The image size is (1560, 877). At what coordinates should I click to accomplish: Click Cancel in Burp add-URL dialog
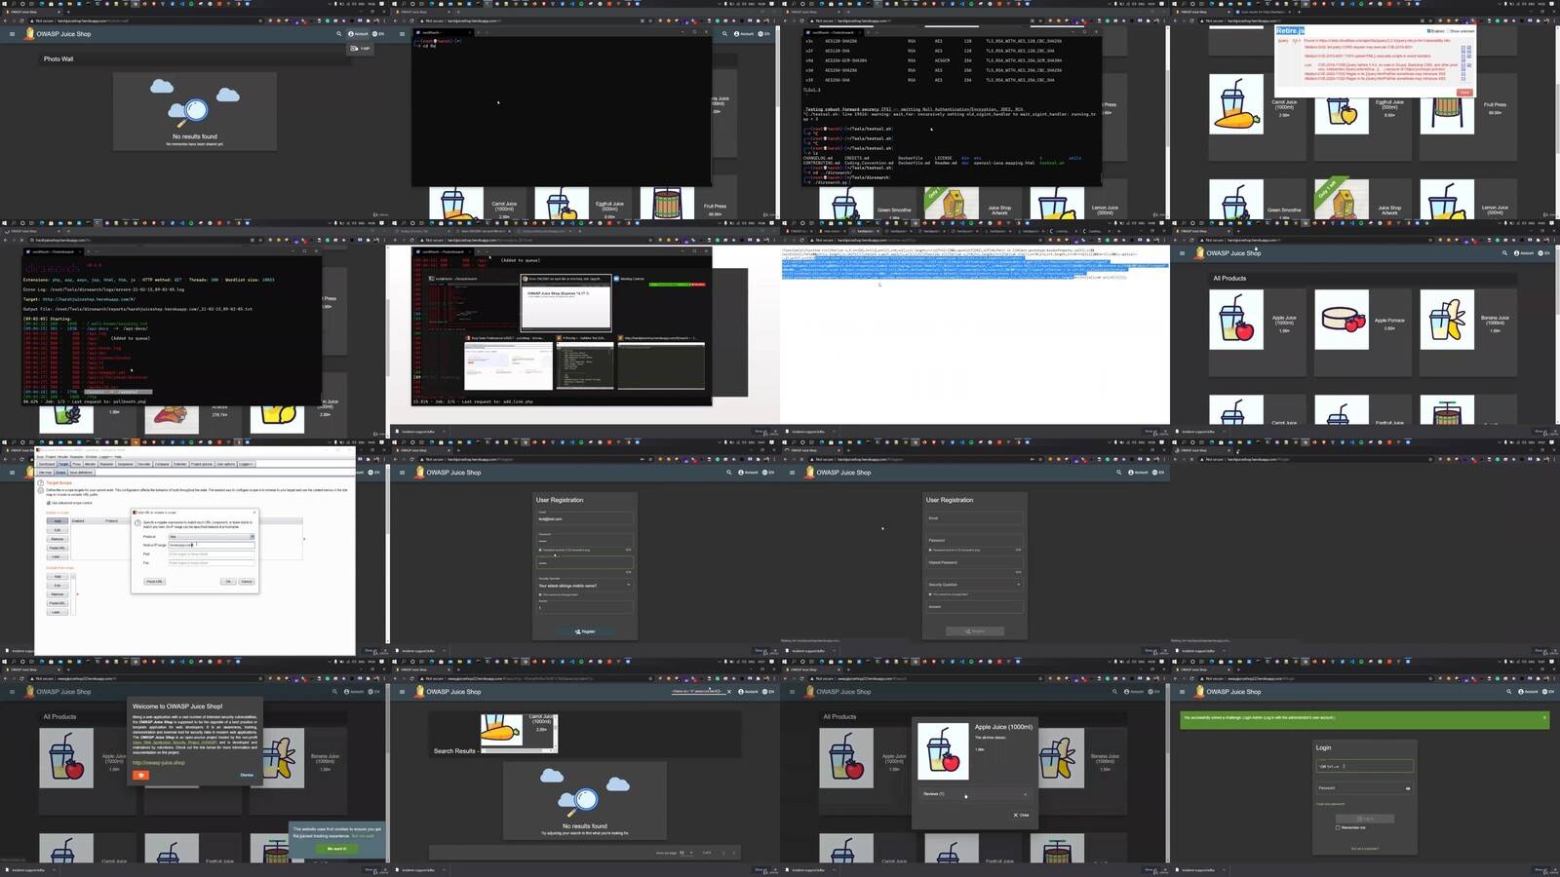246,582
